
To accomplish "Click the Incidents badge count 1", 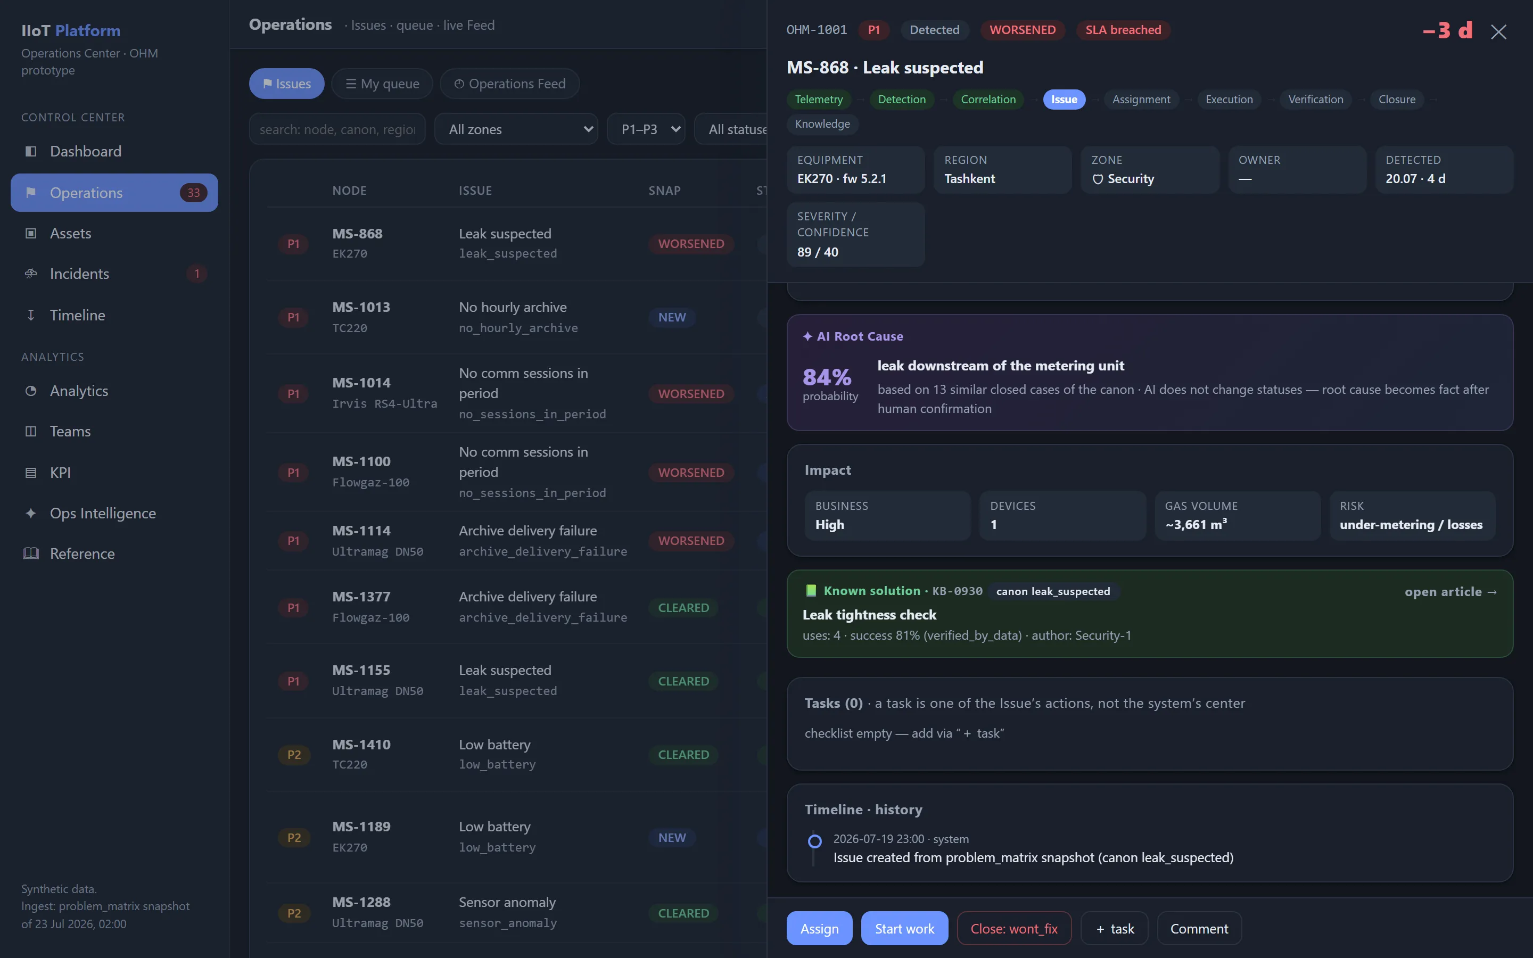I will click(x=196, y=274).
